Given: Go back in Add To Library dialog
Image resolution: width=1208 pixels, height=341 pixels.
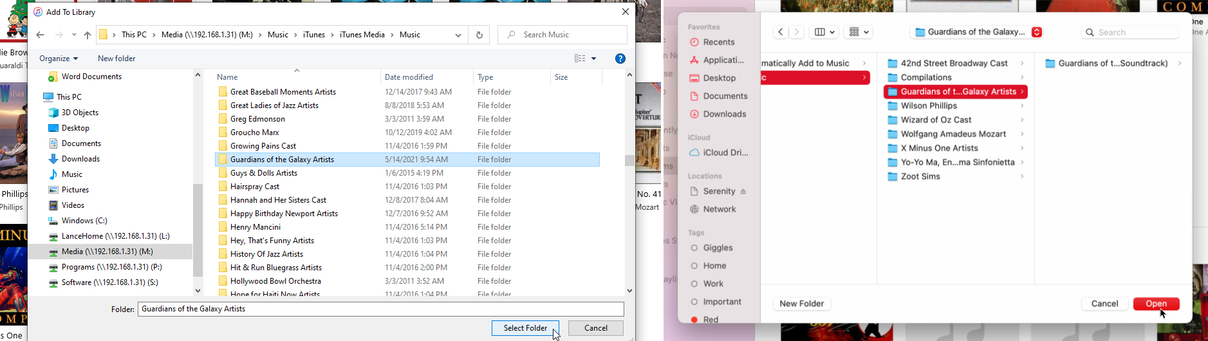Looking at the screenshot, I should (x=41, y=35).
